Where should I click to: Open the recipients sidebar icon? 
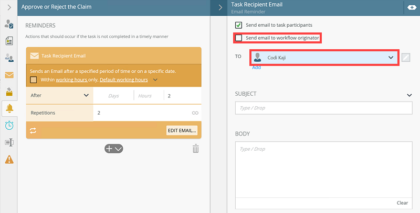click(9, 58)
